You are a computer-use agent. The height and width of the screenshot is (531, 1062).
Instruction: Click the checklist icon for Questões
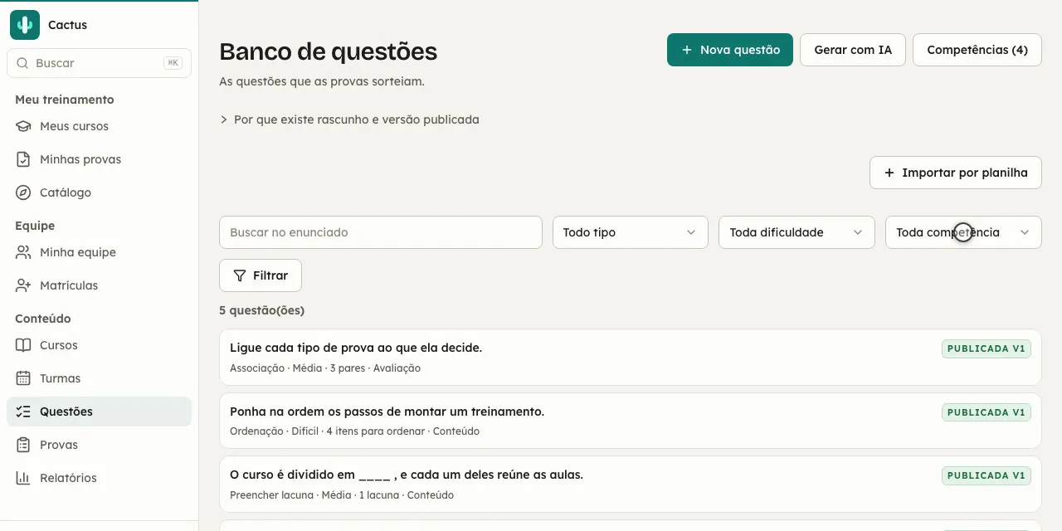(x=23, y=412)
